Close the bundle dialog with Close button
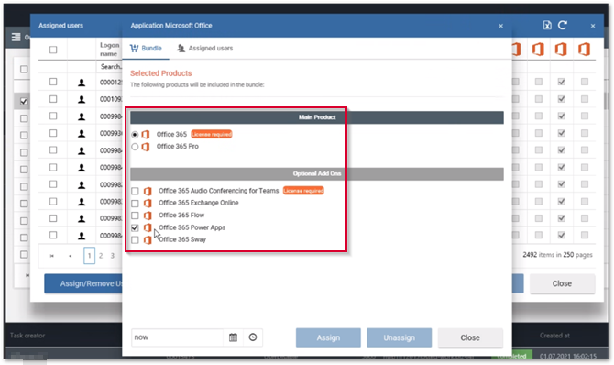Viewport: 614px width, 365px height. pyautogui.click(x=470, y=337)
